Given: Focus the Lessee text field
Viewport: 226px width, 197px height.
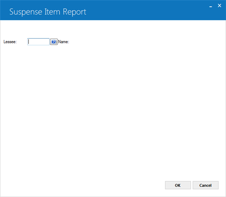Looking at the screenshot, I should 39,42.
